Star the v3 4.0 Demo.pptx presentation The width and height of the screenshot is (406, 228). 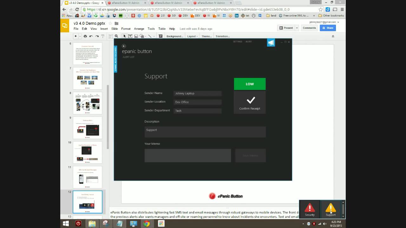click(x=110, y=23)
